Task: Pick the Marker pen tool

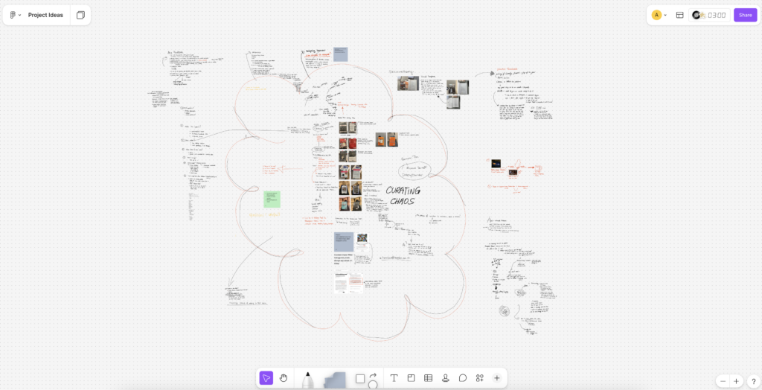Action: (307, 379)
